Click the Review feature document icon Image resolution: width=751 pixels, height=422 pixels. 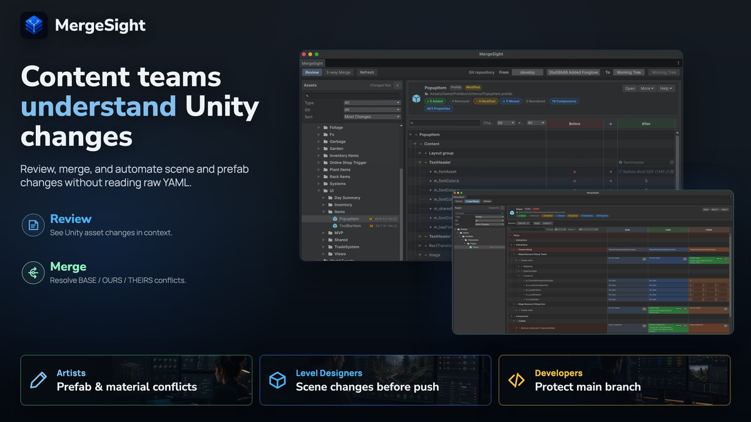(x=33, y=225)
